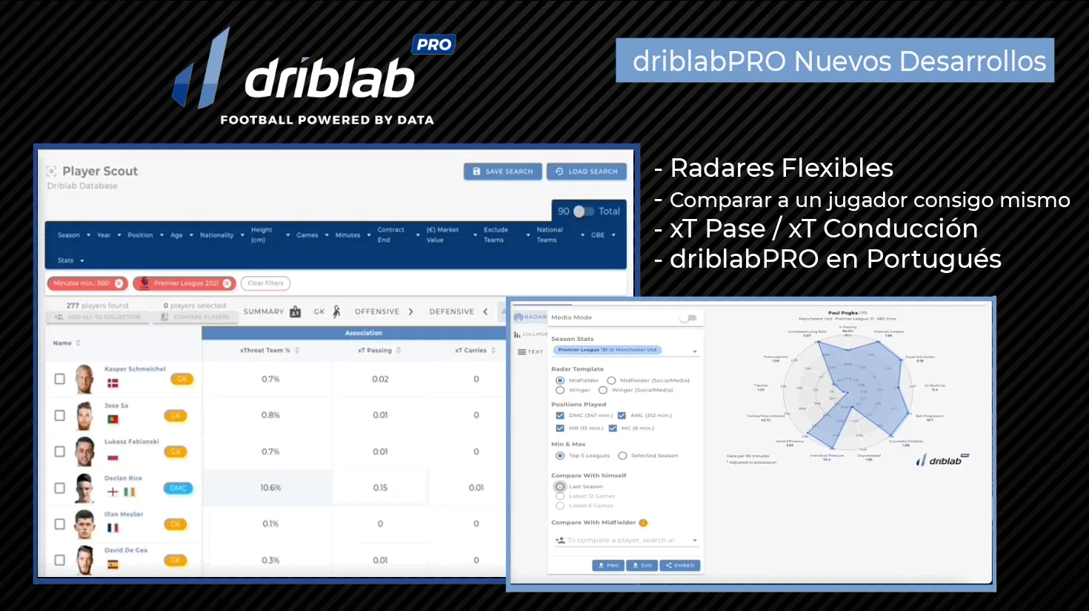Image resolution: width=1089 pixels, height=611 pixels.
Task: Click the SAVE SEARCH button
Action: pyautogui.click(x=503, y=172)
